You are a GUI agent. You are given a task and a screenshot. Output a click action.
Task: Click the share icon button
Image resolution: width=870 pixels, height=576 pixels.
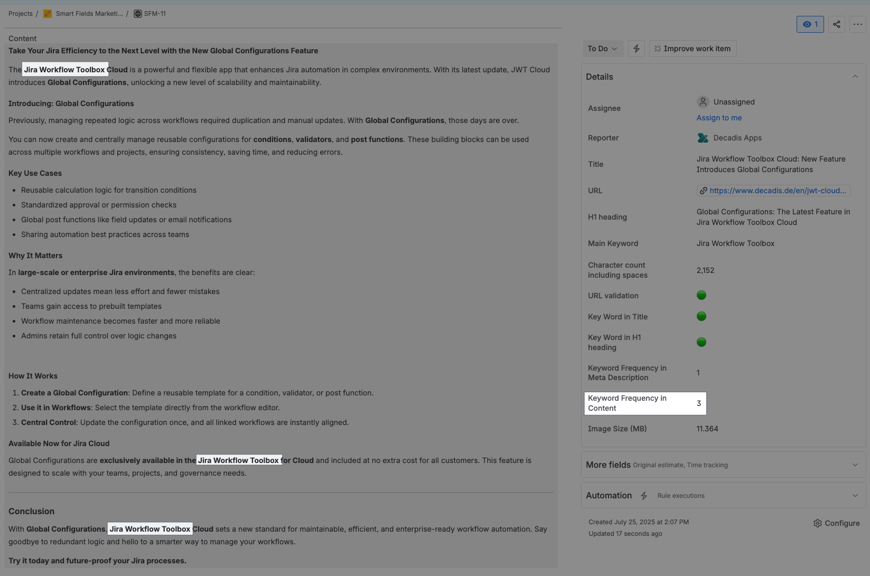[x=836, y=24]
